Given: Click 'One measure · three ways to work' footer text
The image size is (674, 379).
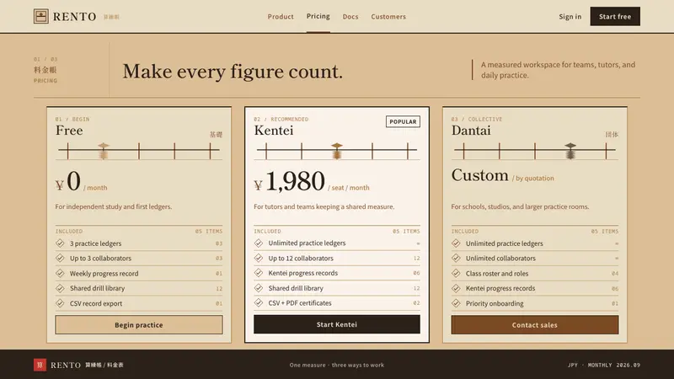Looking at the screenshot, I should click(336, 365).
